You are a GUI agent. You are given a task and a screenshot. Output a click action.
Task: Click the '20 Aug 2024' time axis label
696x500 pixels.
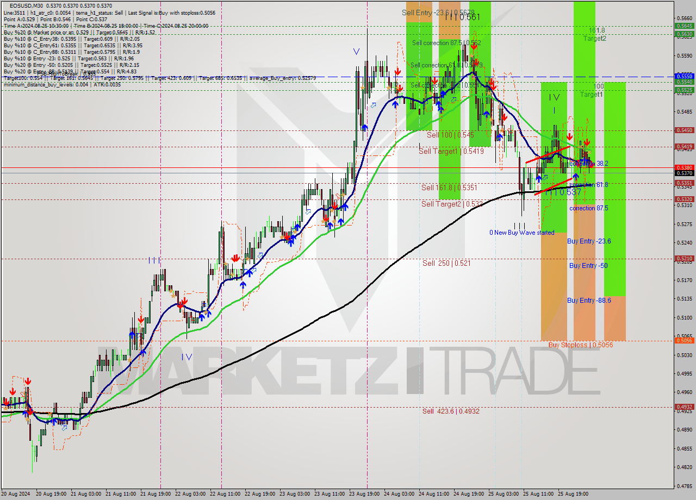[15, 494]
